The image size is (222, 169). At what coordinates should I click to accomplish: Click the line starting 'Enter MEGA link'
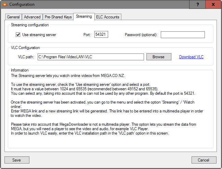(x=107, y=111)
